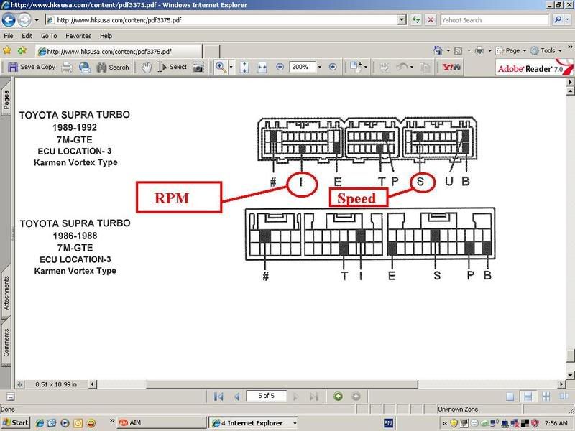Open a new blank browser tab
The image size is (575, 431).
click(211, 51)
